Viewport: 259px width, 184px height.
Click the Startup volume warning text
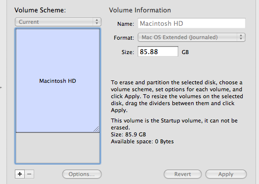tap(174, 124)
